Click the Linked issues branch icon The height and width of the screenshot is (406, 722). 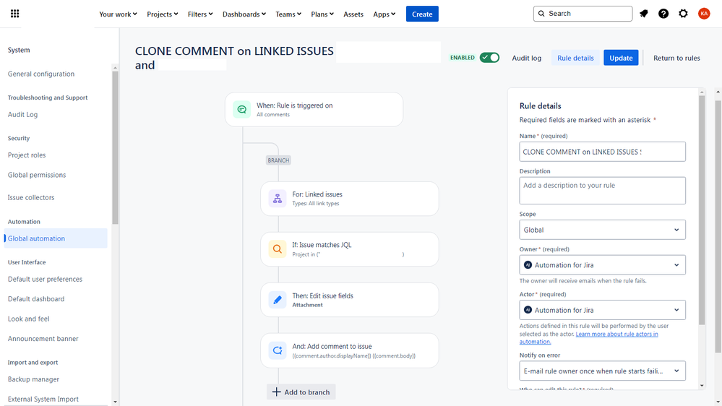click(278, 199)
